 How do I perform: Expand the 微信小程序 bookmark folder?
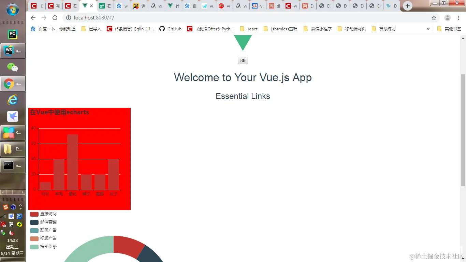click(x=317, y=29)
